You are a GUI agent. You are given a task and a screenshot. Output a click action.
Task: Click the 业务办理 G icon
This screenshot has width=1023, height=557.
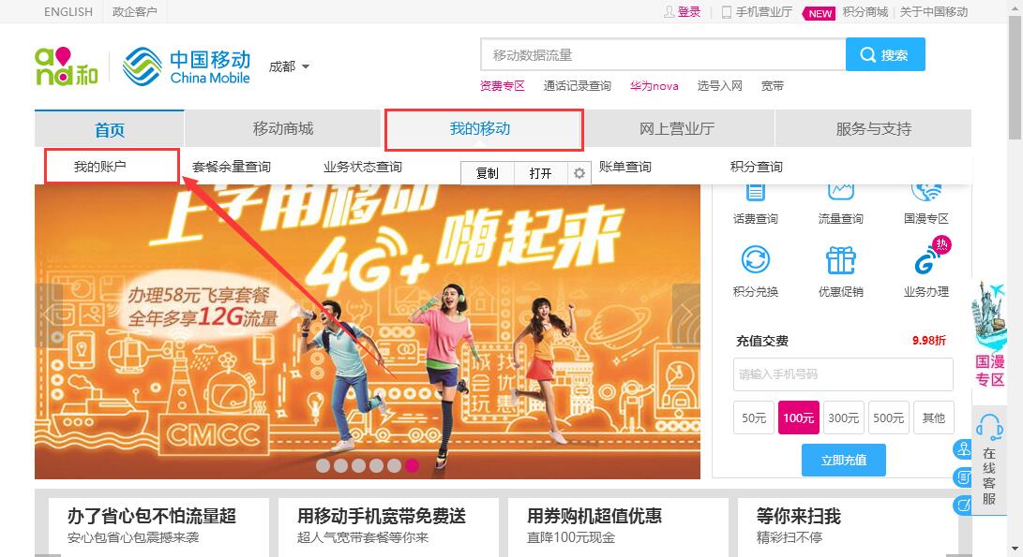[x=926, y=260]
